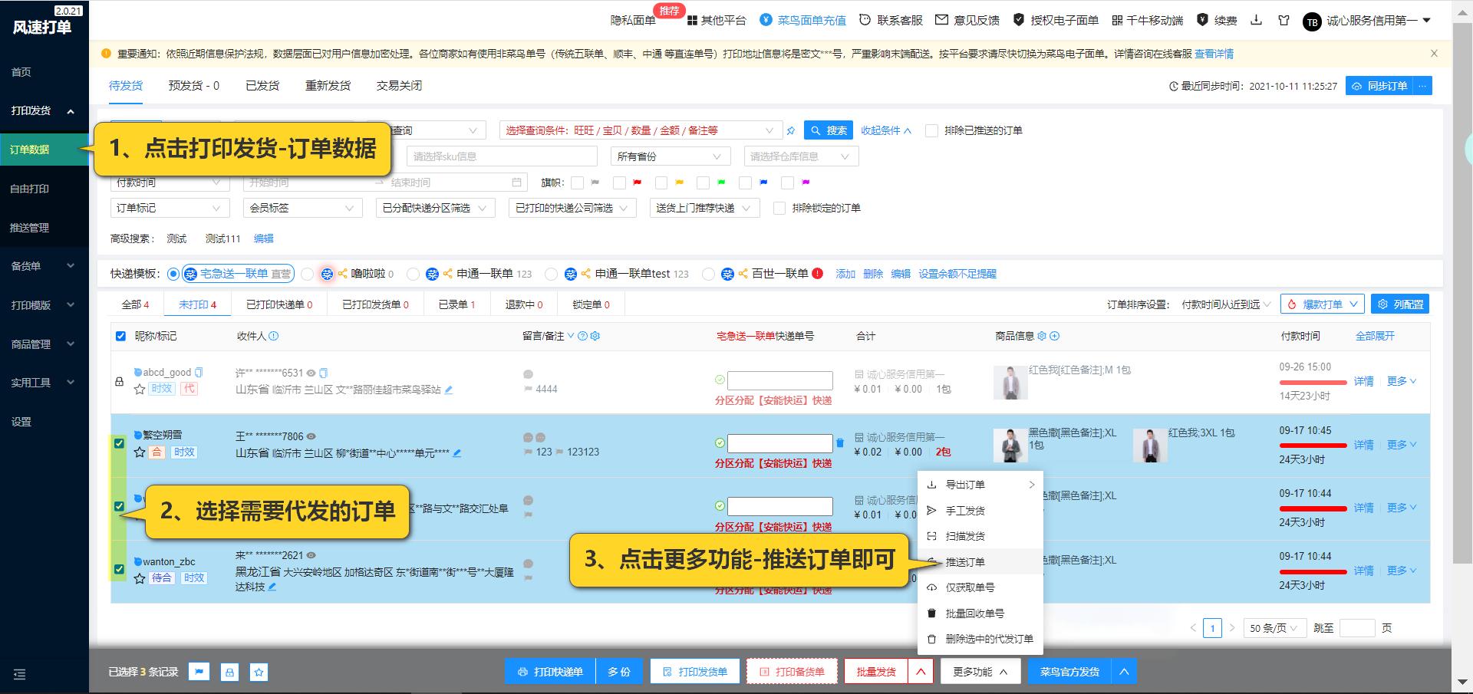This screenshot has height=694, width=1473.
Task: Click the orange progress bar under 09-26 15:00
Action: pos(1313,382)
